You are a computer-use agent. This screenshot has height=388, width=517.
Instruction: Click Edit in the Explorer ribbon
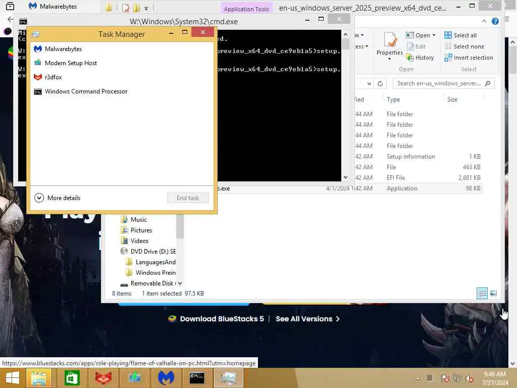[417, 46]
